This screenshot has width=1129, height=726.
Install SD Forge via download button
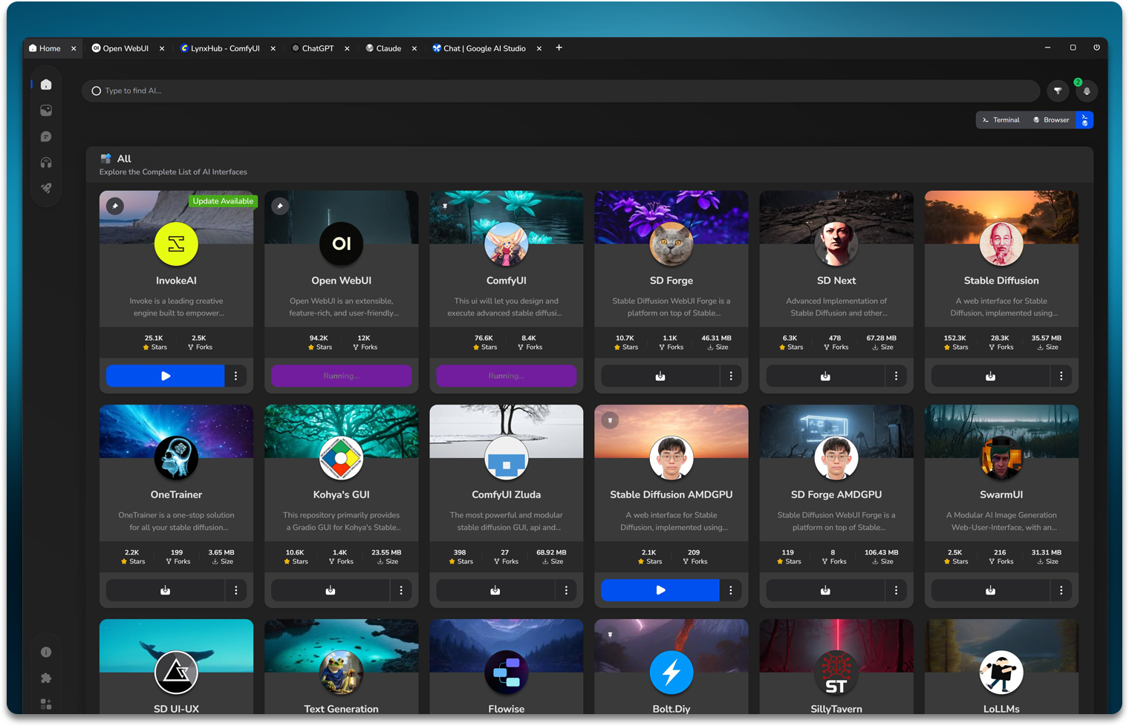click(660, 376)
